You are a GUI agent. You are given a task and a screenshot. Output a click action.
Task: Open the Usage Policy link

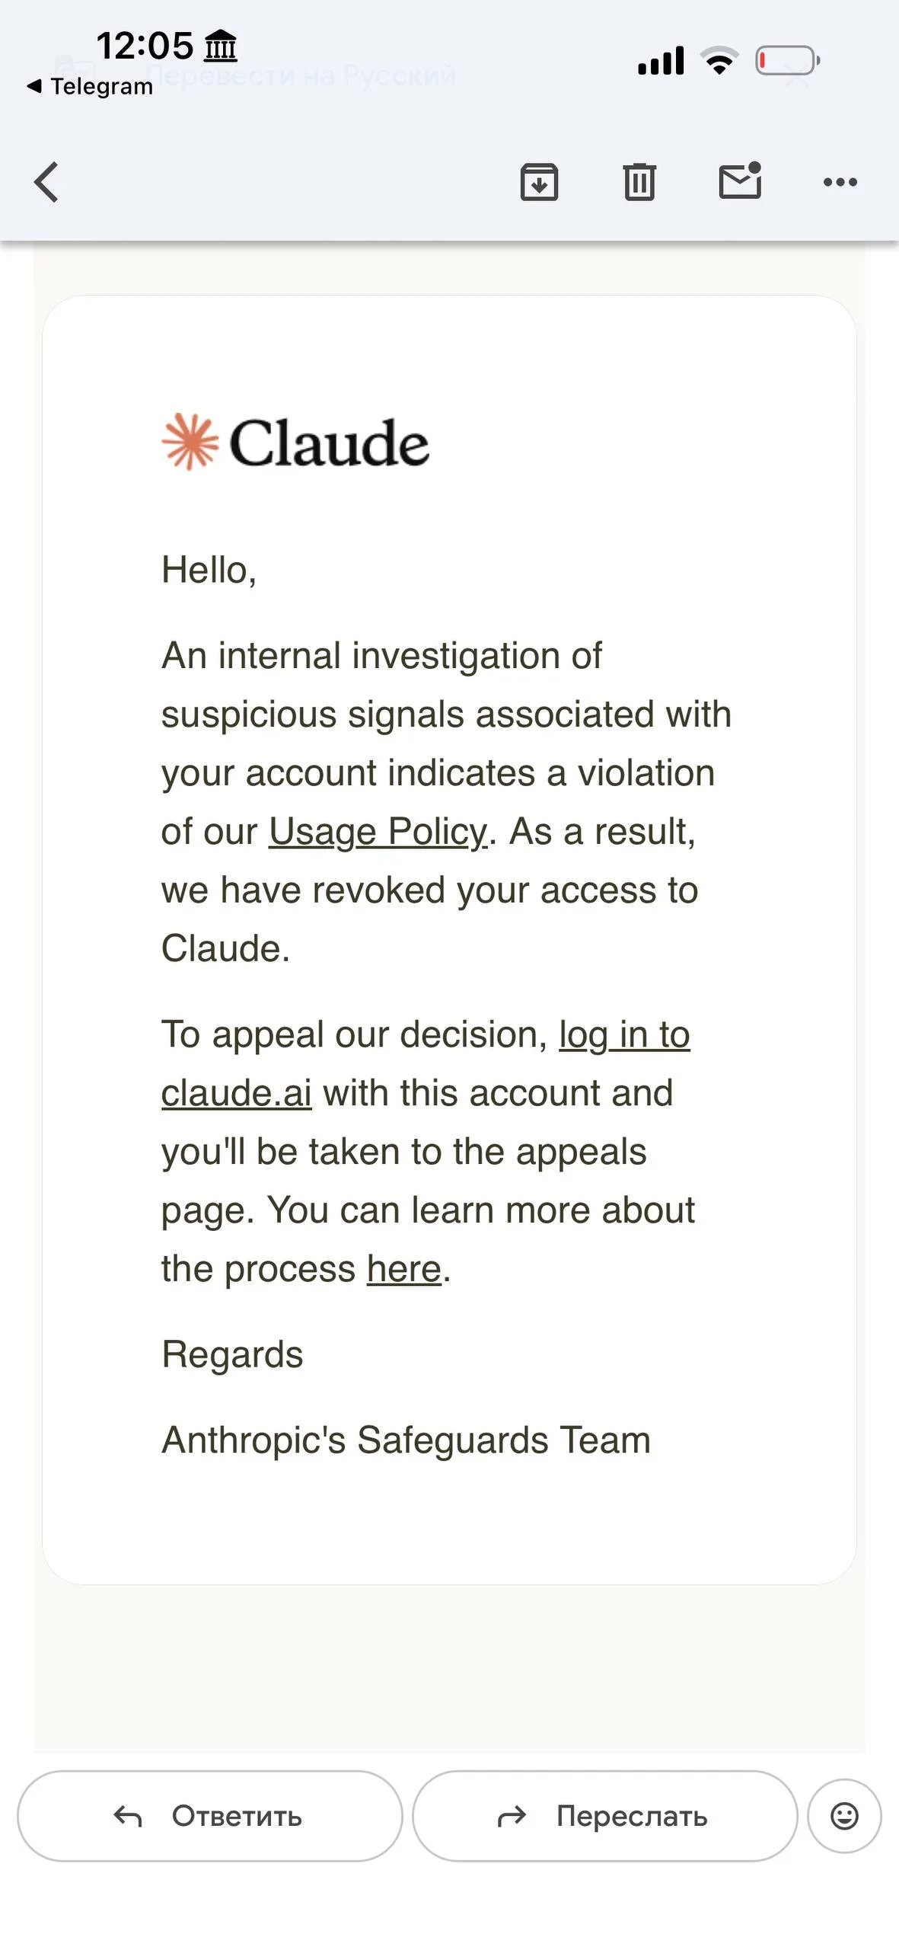378,831
